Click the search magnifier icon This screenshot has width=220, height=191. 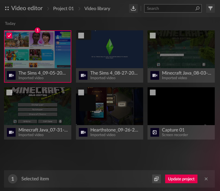(197, 8)
